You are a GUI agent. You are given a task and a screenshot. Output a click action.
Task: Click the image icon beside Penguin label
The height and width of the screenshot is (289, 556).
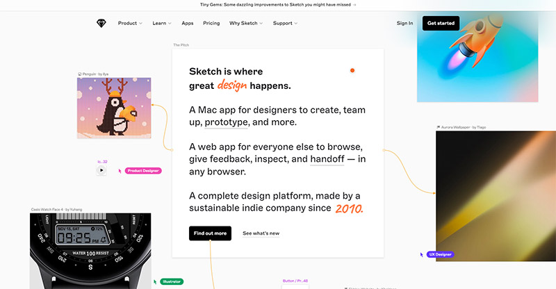coord(79,74)
